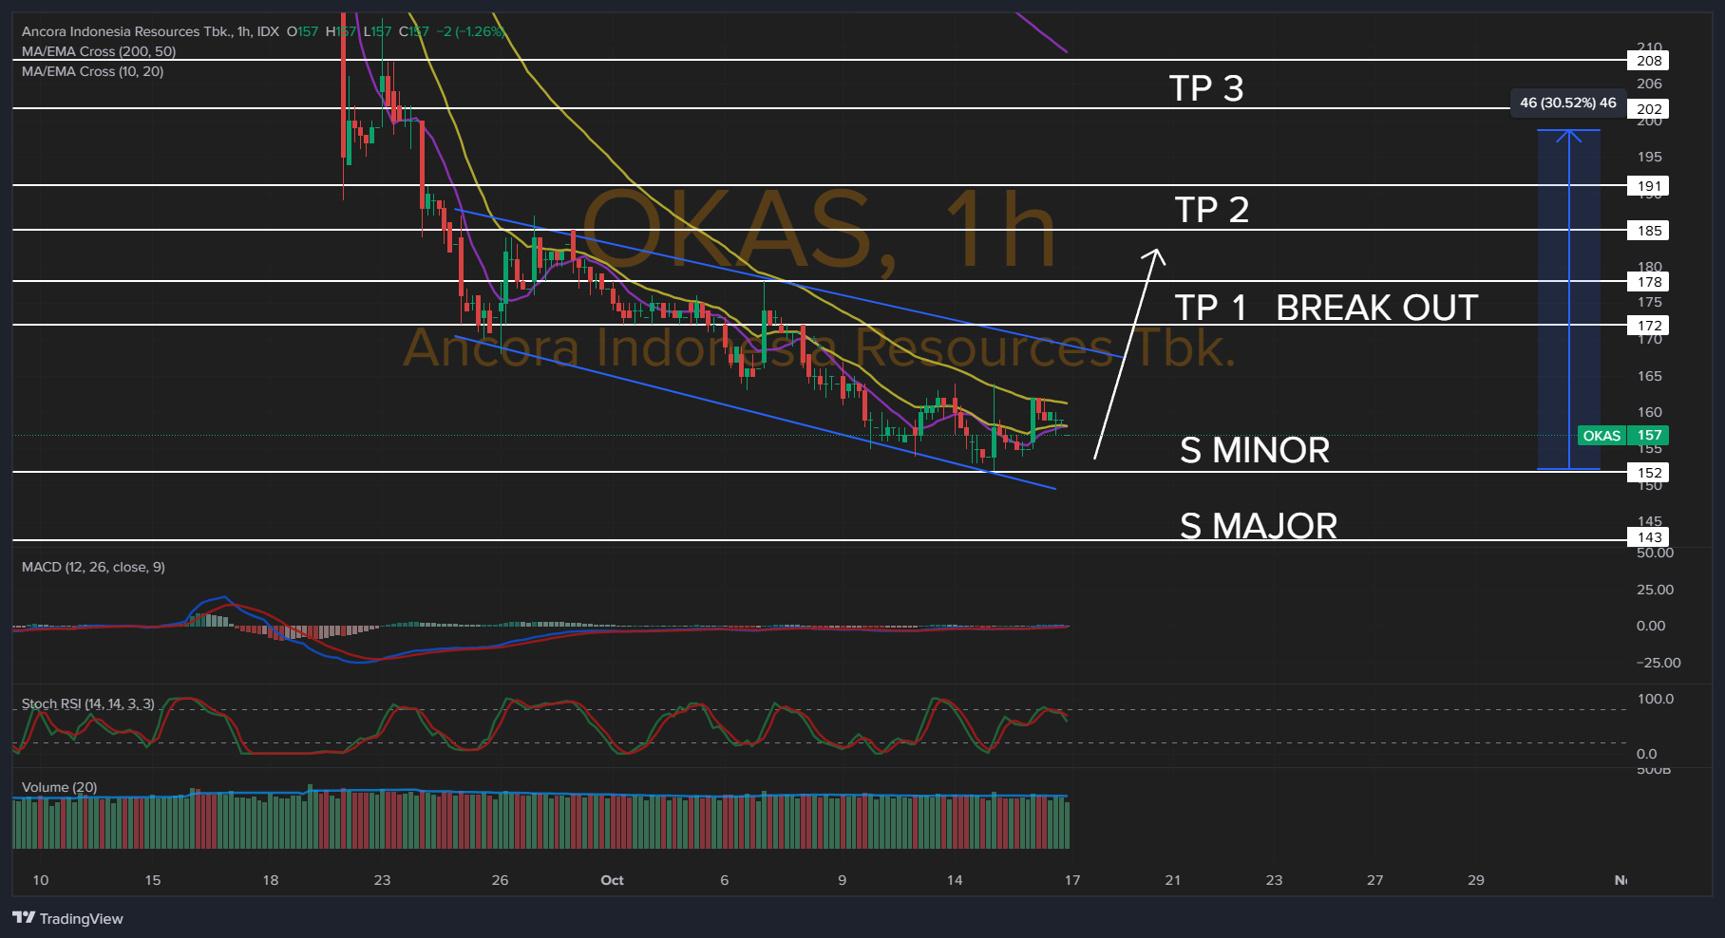
Task: Click the green OKAS last price tag
Action: 1622,436
